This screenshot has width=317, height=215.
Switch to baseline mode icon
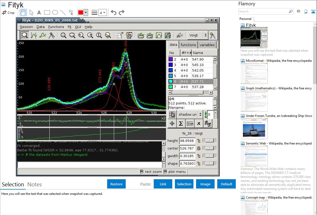point(42,35)
